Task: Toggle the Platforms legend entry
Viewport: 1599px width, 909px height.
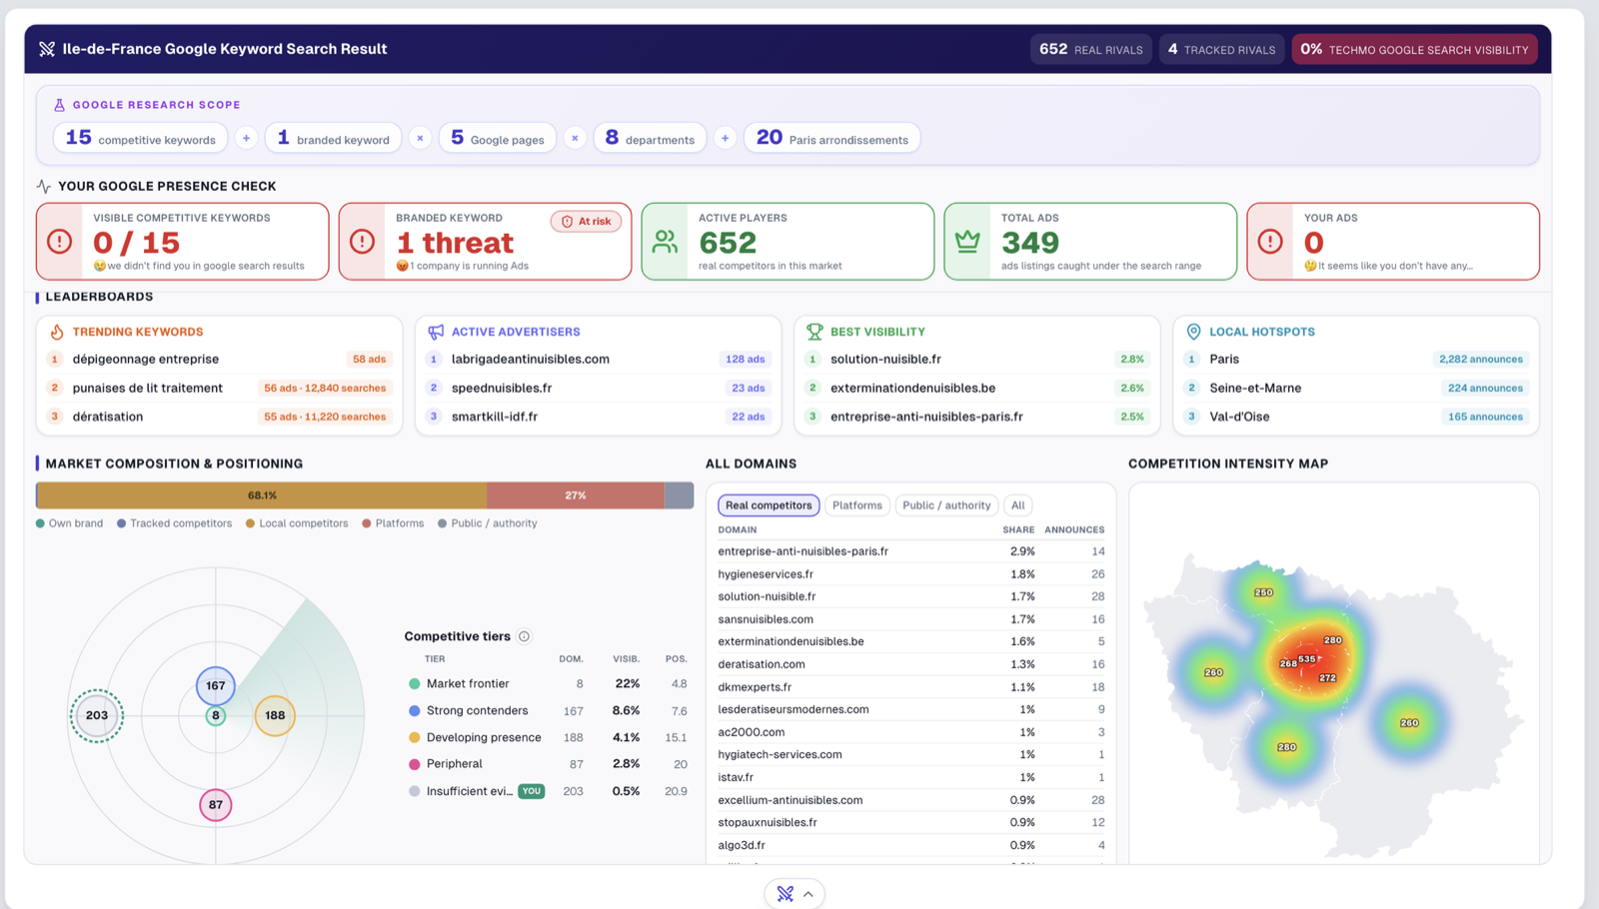Action: point(393,523)
